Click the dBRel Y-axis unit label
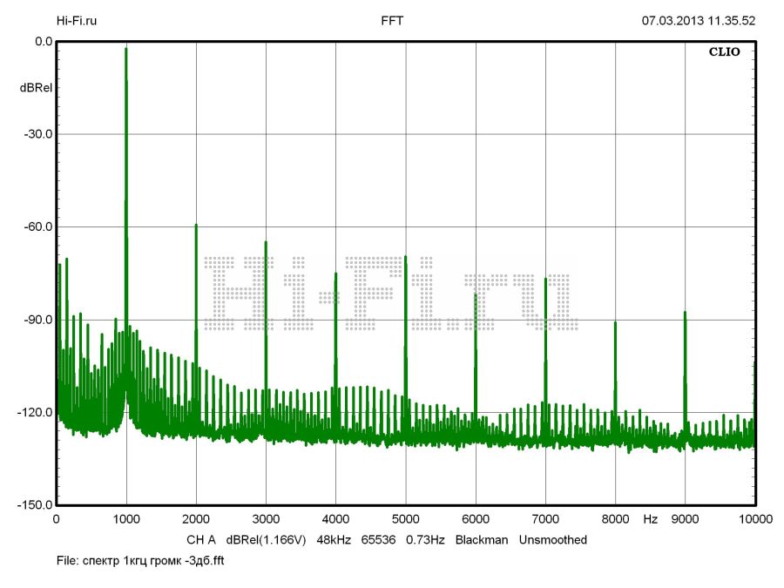 click(x=36, y=88)
